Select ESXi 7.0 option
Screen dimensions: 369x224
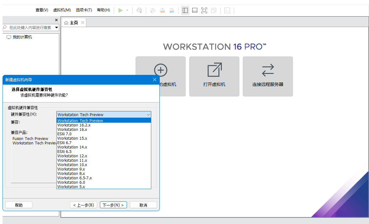pos(104,134)
